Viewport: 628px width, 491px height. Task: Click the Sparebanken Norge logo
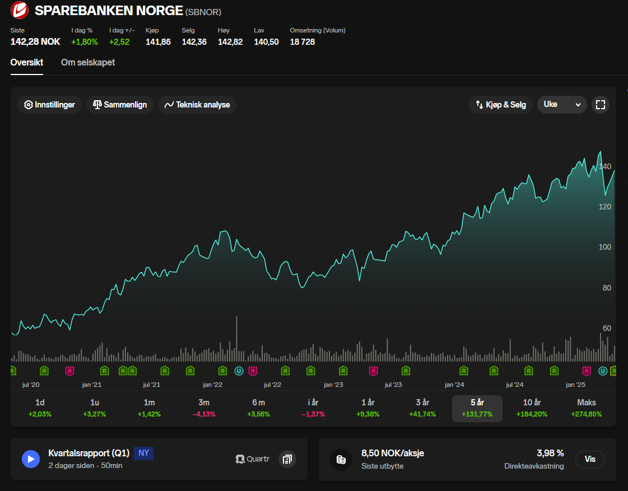point(20,11)
